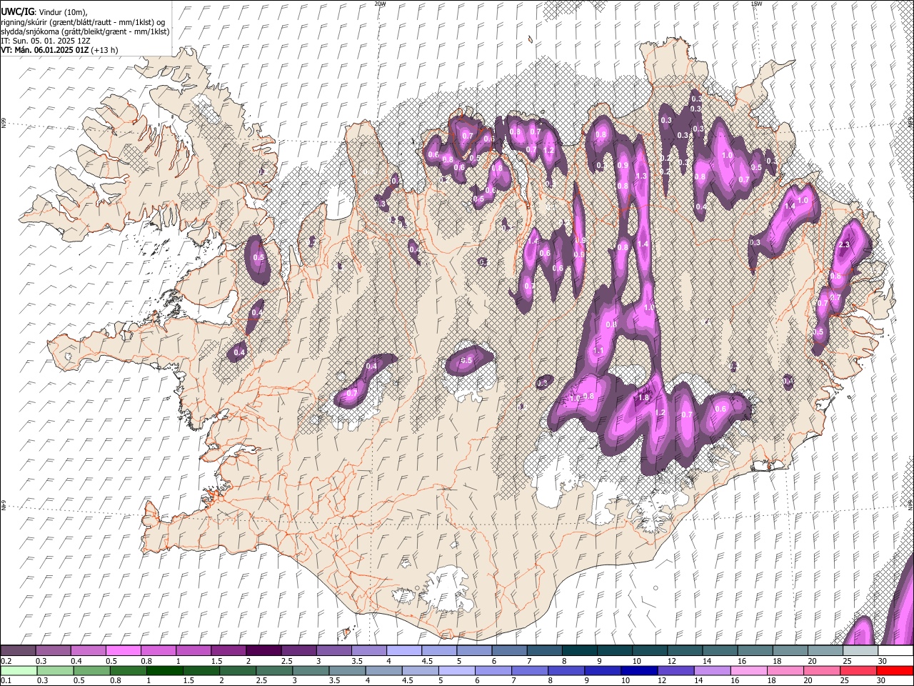Image resolution: width=914 pixels, height=686 pixels.
Task: Pick the light purple rain swatch labeled 14
Action: pyautogui.click(x=712, y=670)
